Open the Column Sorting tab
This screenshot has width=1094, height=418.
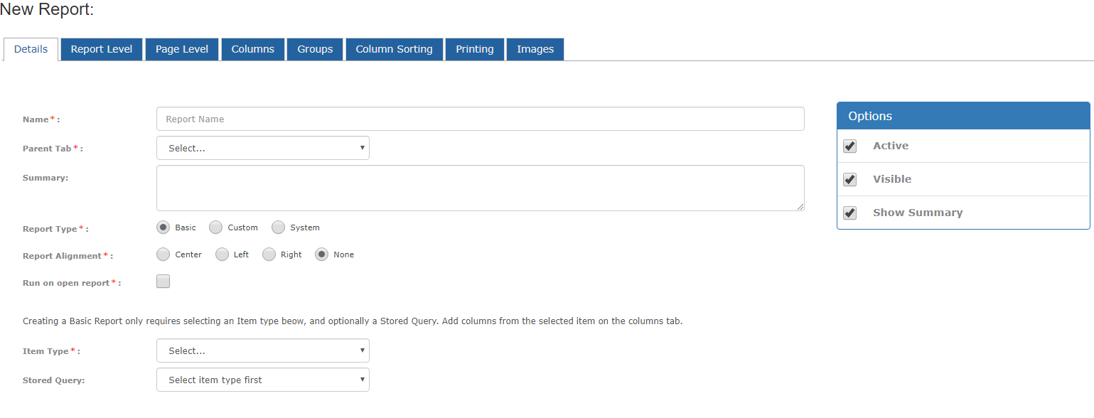pos(395,49)
